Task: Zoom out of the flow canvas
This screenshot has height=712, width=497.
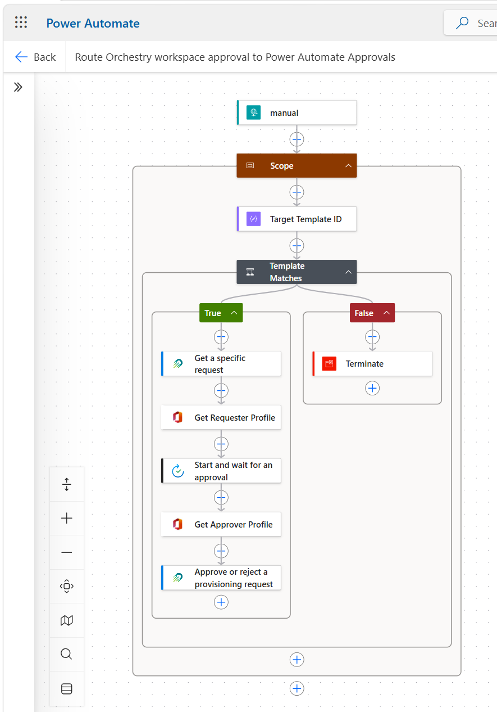Action: (x=67, y=552)
